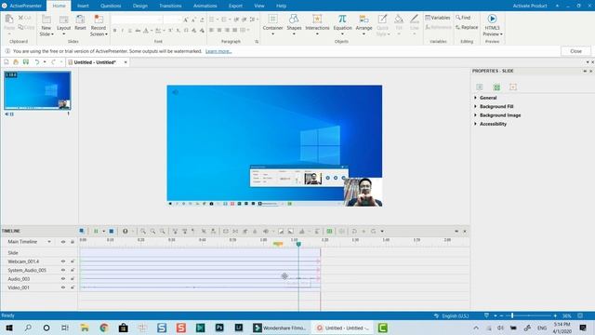Toggle bold formatting
Image resolution: width=595 pixels, height=335 pixels.
(x=115, y=31)
